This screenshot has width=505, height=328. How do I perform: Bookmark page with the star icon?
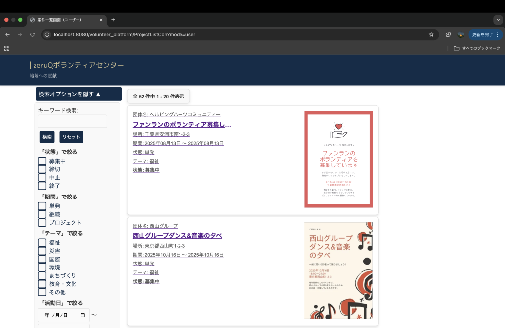pos(431,35)
